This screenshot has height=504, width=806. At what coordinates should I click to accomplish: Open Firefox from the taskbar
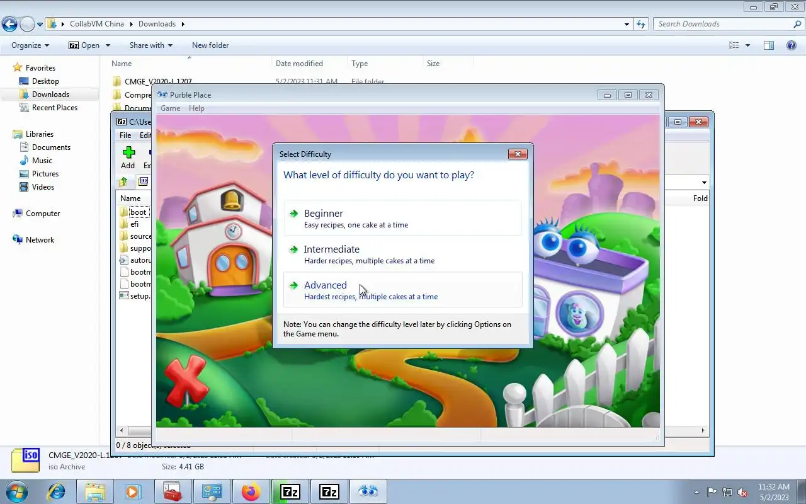coord(251,491)
